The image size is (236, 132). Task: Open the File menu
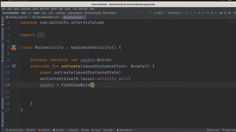pyautogui.click(x=3, y=9)
